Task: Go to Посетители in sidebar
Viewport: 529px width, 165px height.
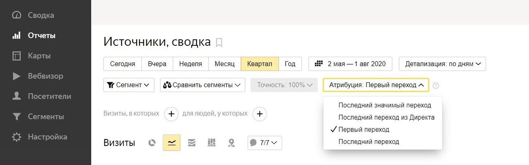Action: [x=49, y=96]
